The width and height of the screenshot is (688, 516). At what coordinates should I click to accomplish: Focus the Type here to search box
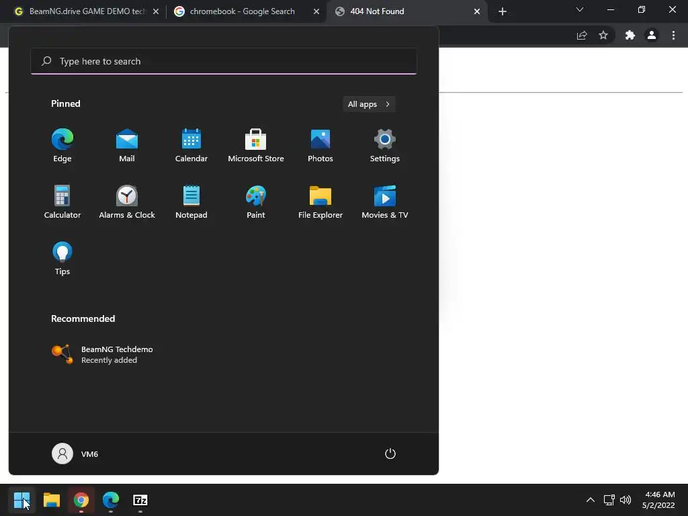pyautogui.click(x=224, y=61)
